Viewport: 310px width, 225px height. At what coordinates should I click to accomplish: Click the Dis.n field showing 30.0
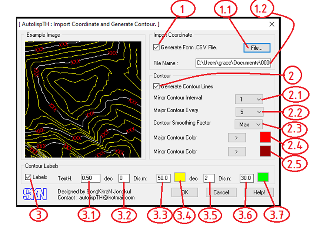tap(246, 178)
